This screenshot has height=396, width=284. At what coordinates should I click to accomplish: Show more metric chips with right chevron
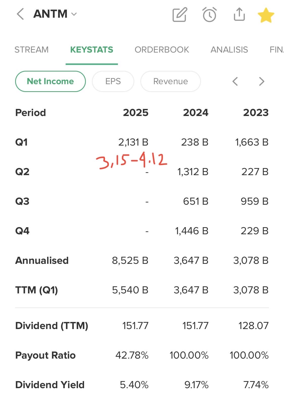(262, 81)
